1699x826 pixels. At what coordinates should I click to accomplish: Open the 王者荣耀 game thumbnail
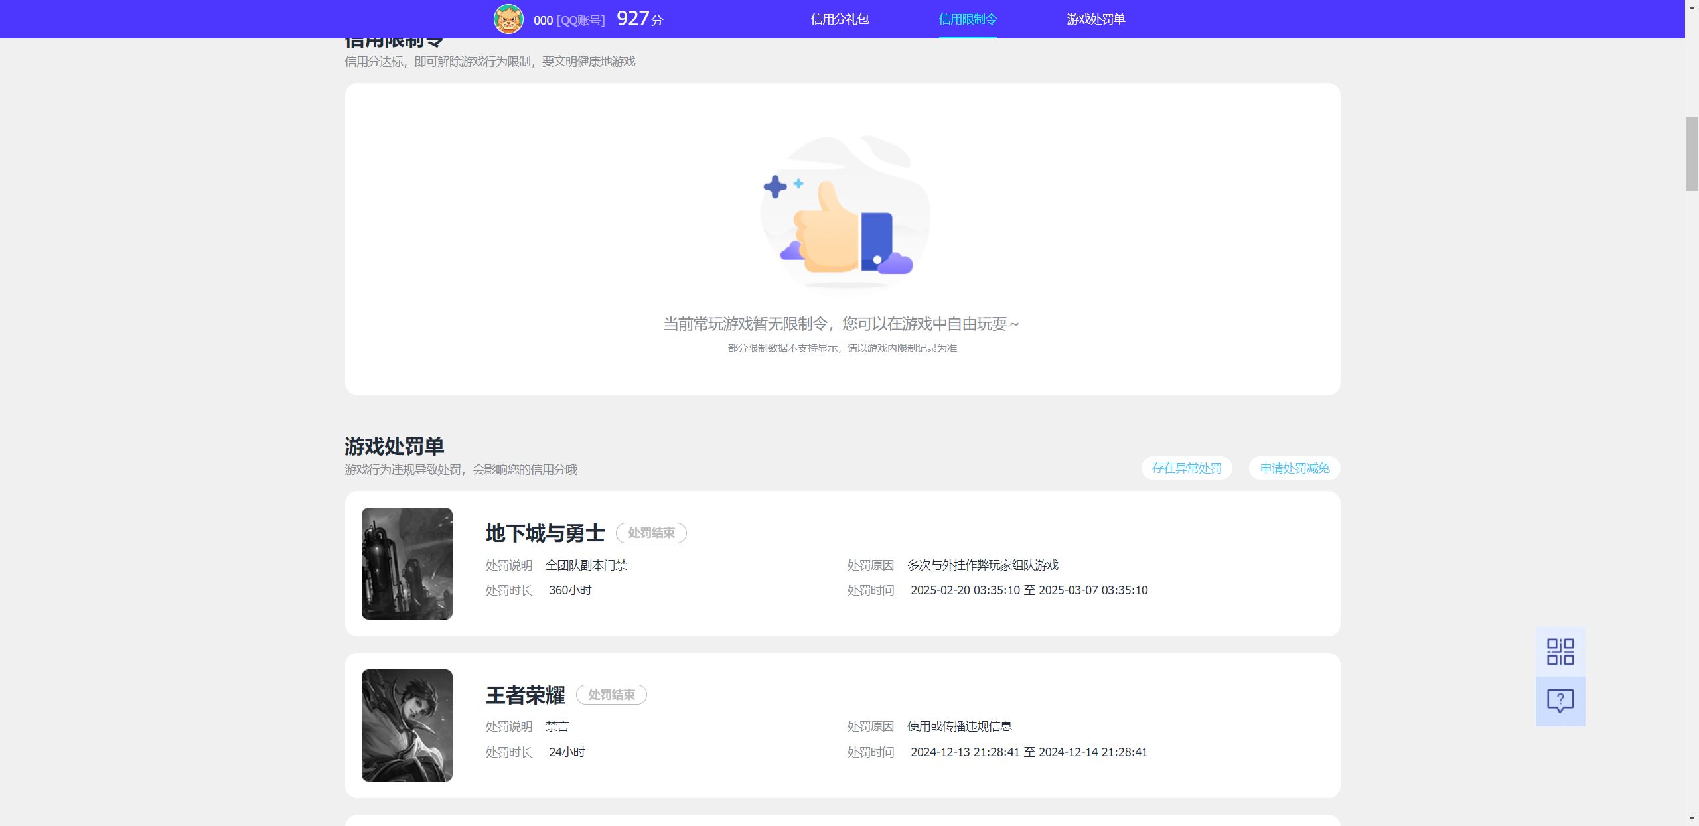tap(407, 725)
